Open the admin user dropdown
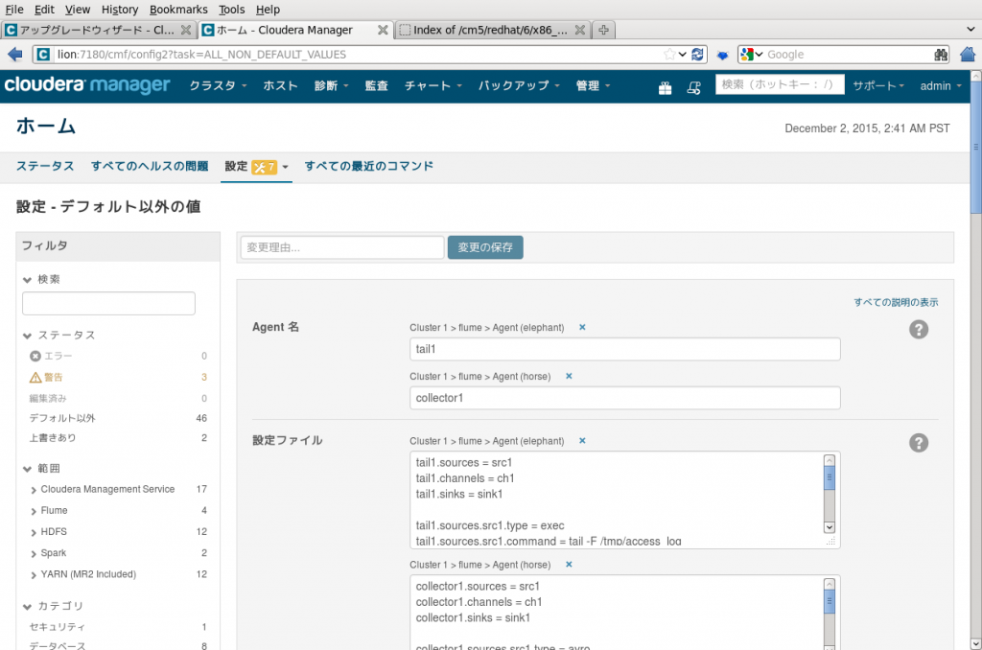The height and width of the screenshot is (650, 982). pyautogui.click(x=940, y=85)
